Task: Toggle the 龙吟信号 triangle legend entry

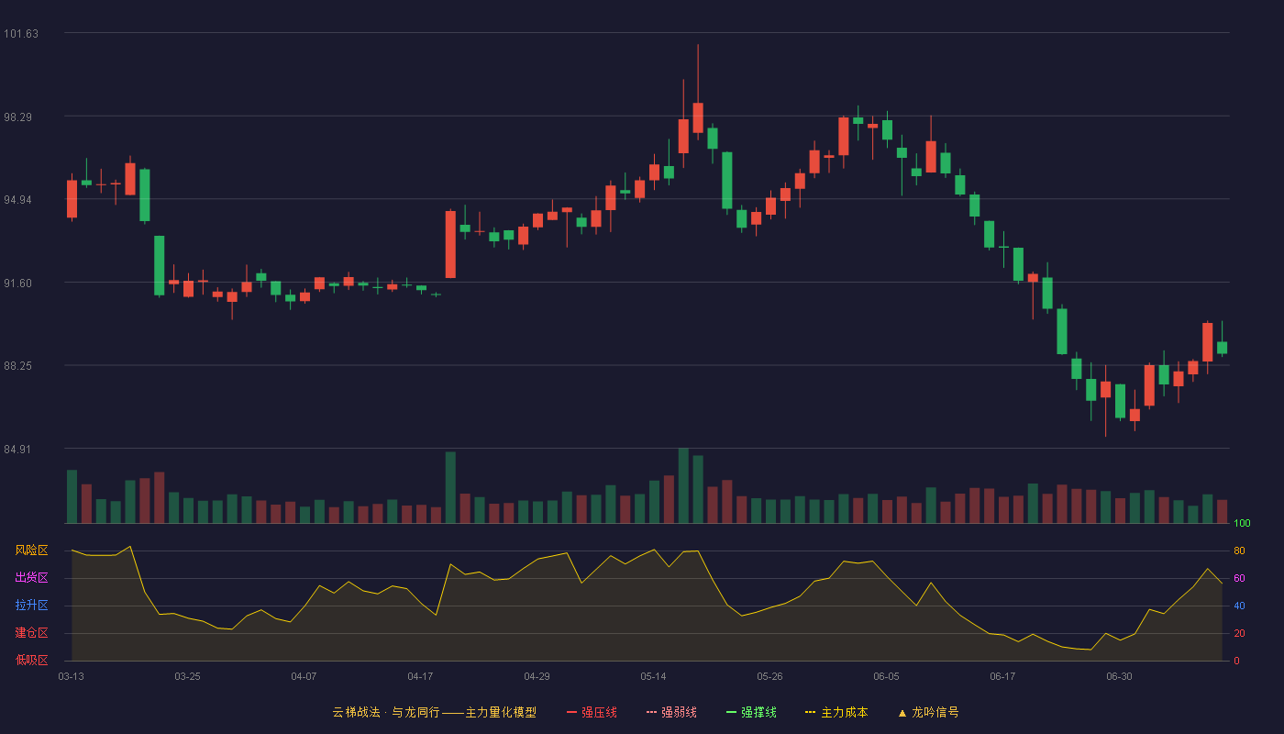Action: click(x=928, y=712)
